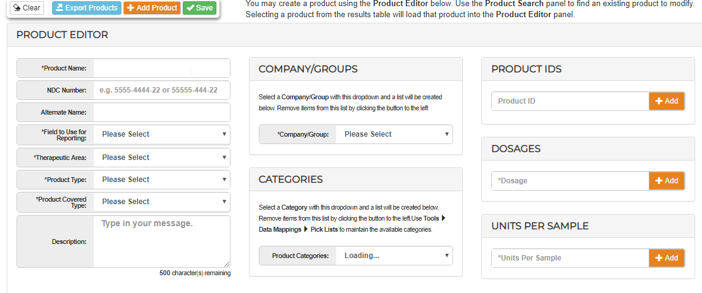
Task: Click into the NDC Number field
Action: [162, 90]
